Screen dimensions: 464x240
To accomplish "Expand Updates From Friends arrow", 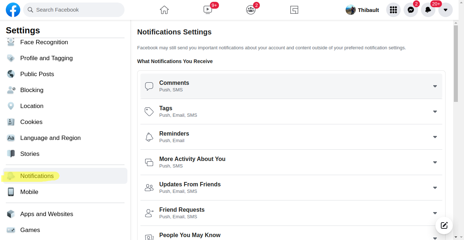I will (x=435, y=188).
